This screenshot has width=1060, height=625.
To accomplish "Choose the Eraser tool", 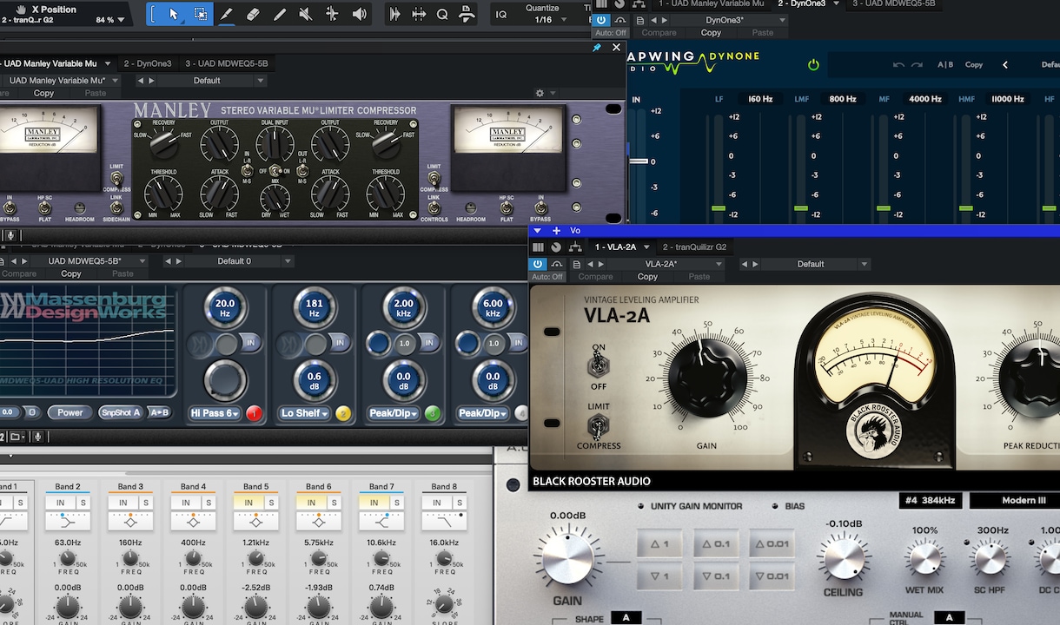I will (253, 14).
